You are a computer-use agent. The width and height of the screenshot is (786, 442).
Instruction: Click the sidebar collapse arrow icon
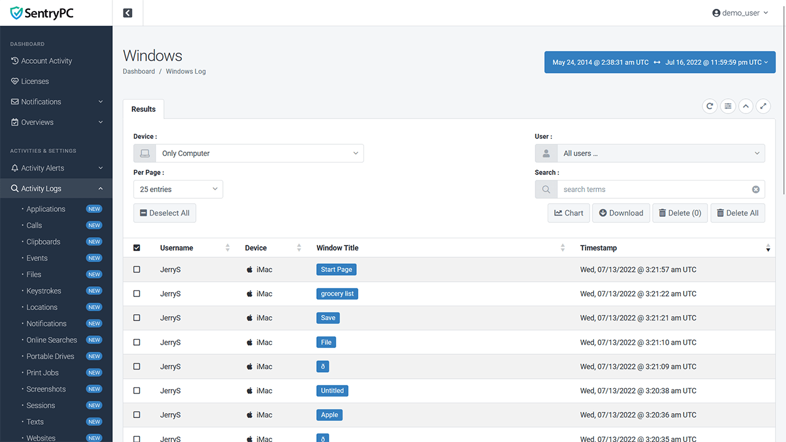pyautogui.click(x=128, y=13)
